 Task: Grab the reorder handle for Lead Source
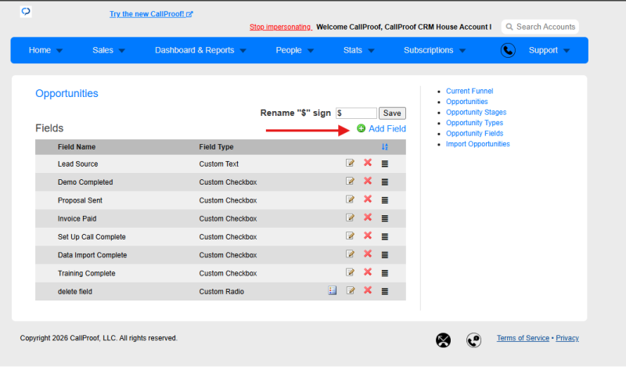point(385,164)
